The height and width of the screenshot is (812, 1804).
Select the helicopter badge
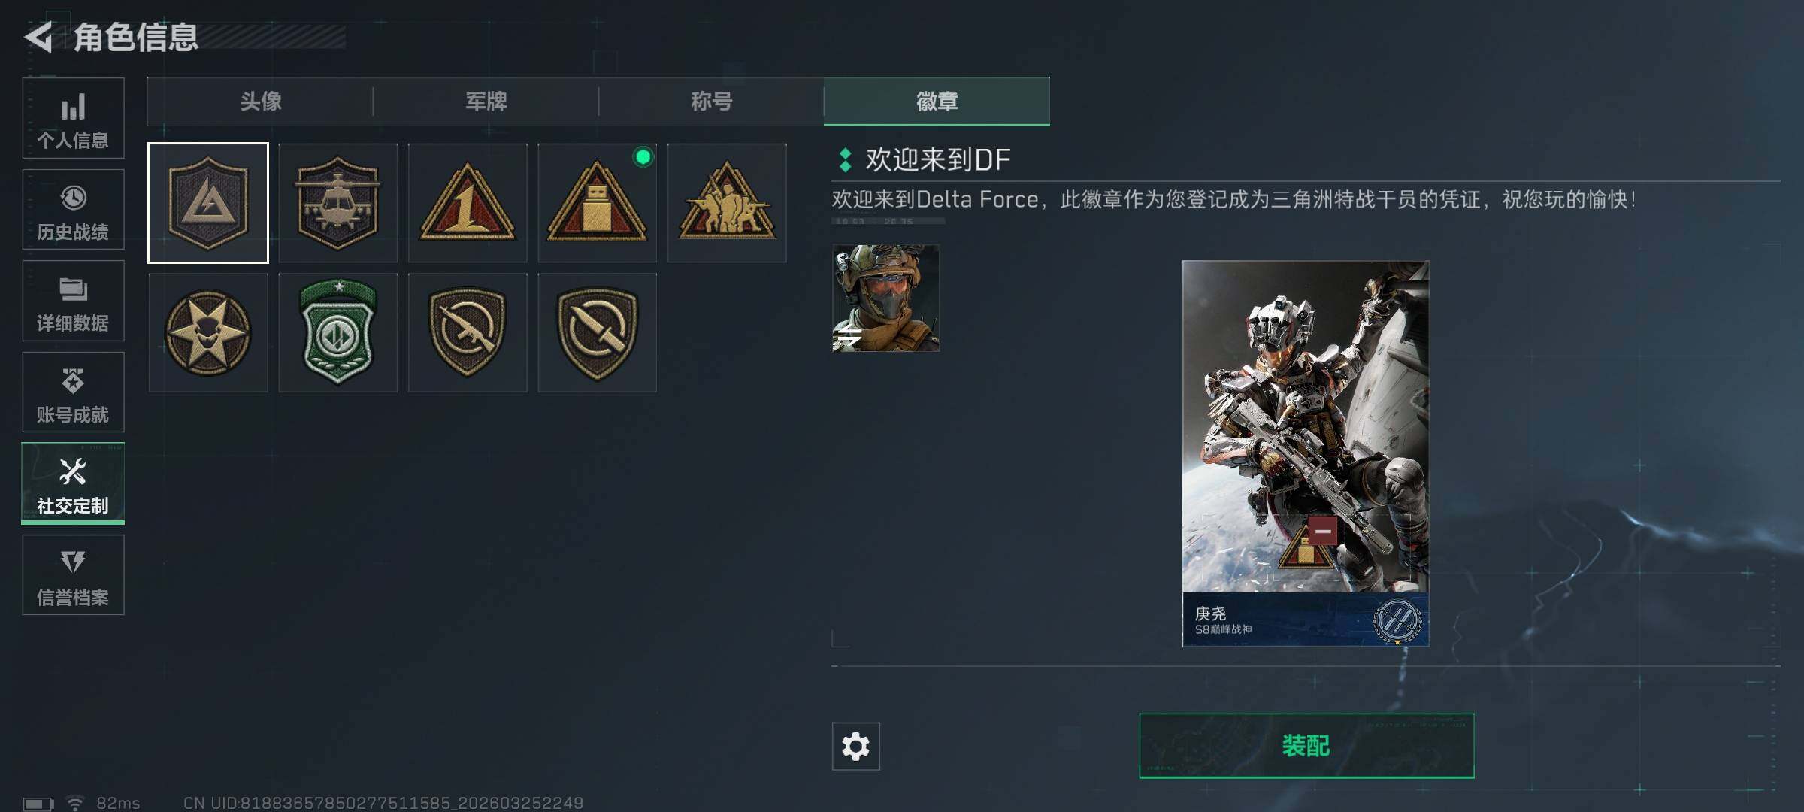pos(337,203)
